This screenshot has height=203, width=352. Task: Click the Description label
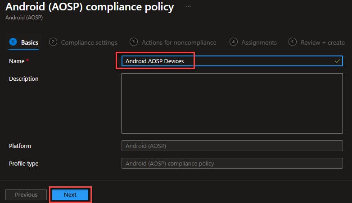(x=24, y=79)
